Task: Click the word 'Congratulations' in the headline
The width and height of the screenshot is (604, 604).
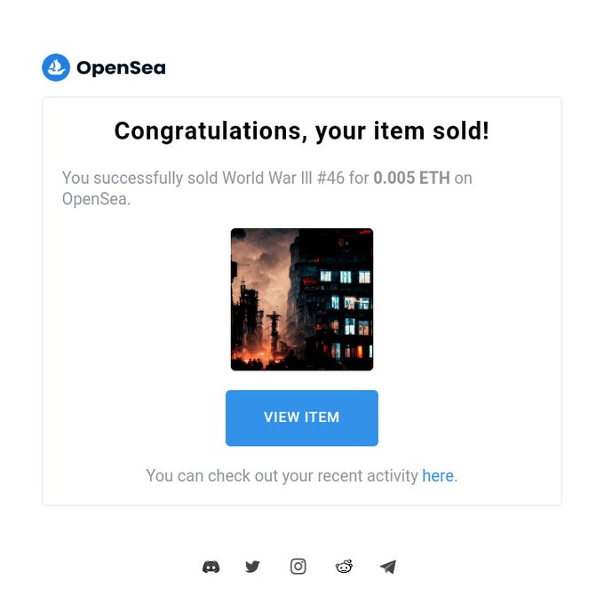Action: pos(208,131)
